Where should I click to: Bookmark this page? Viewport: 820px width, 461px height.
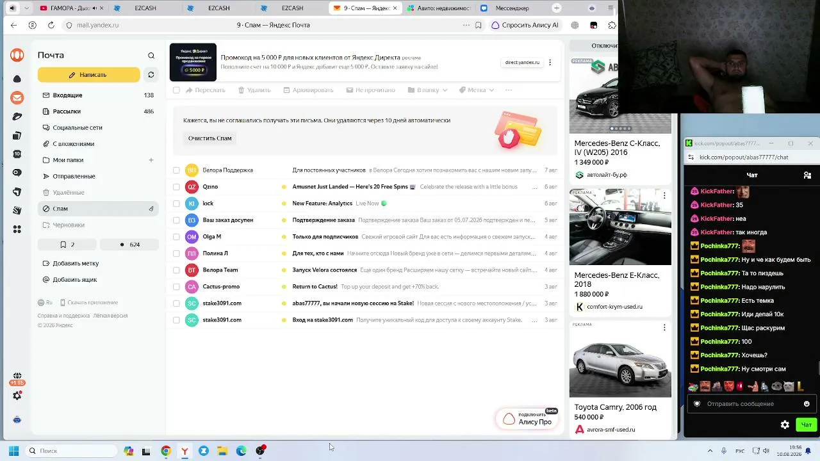[479, 25]
